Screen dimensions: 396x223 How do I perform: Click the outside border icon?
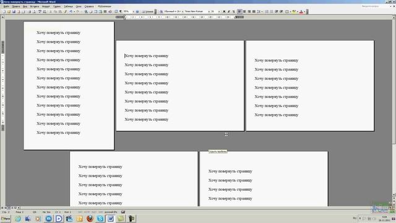coord(287,12)
